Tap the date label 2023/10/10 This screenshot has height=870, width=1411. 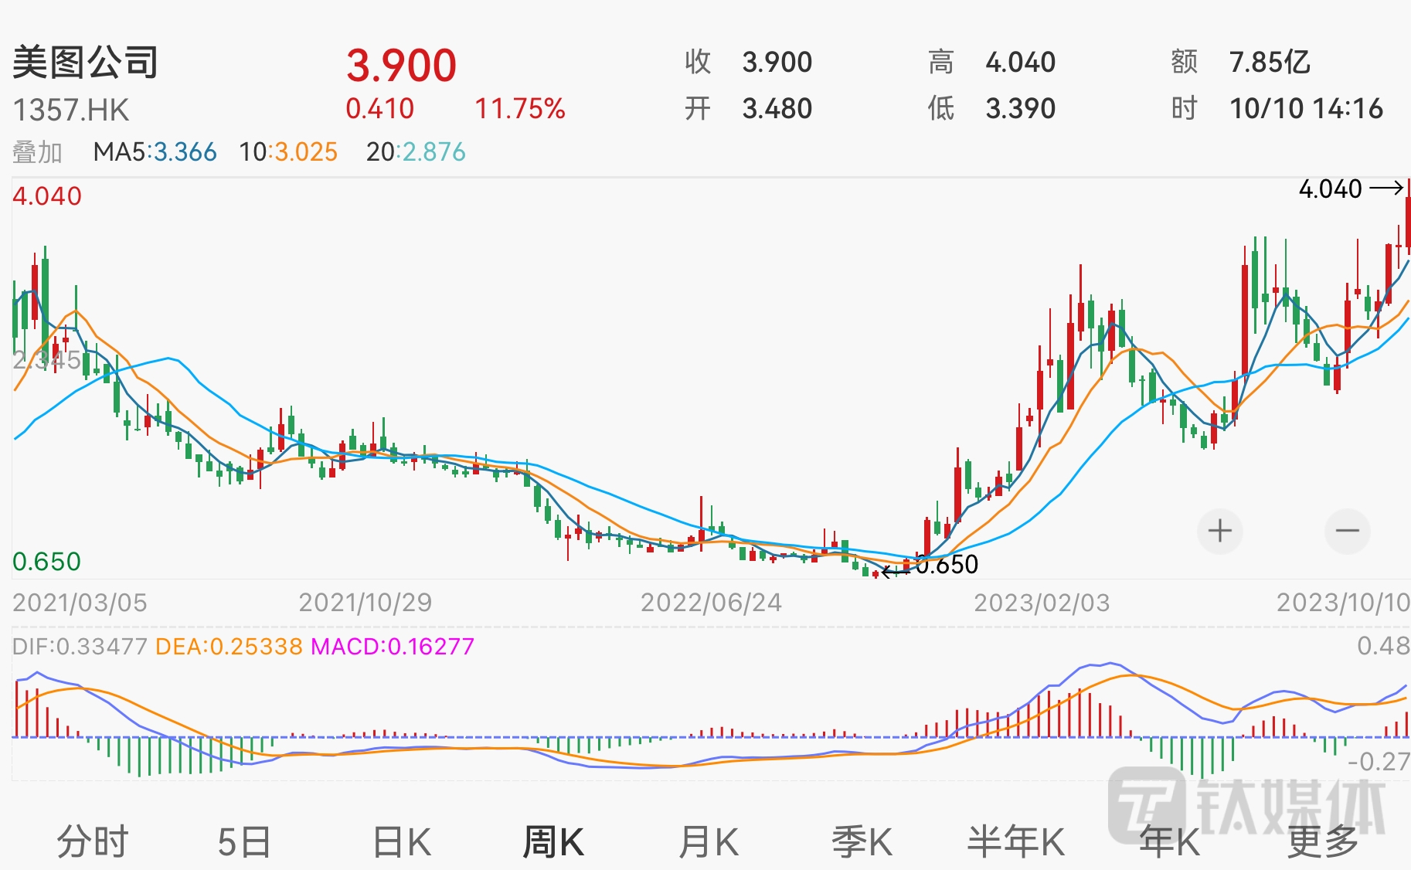(x=1343, y=603)
